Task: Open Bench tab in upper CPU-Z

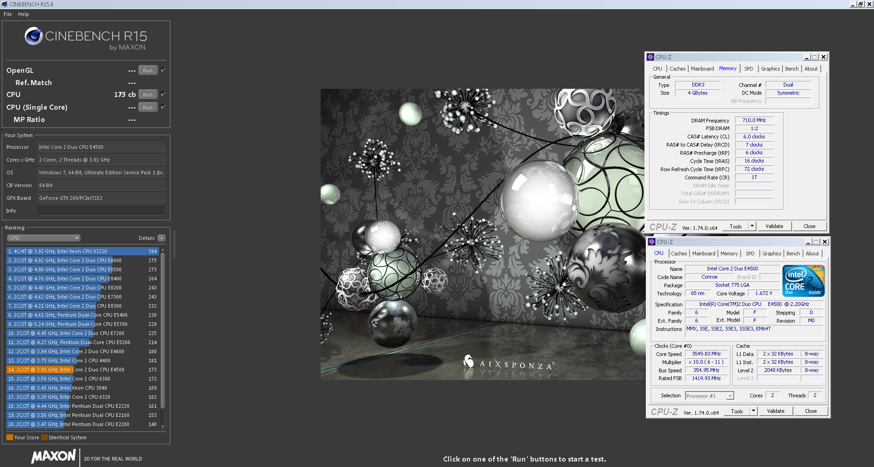Action: 792,69
